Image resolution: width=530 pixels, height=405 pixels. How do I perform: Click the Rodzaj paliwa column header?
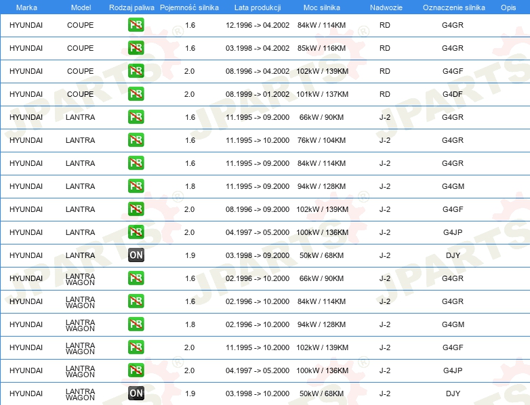[x=131, y=7]
